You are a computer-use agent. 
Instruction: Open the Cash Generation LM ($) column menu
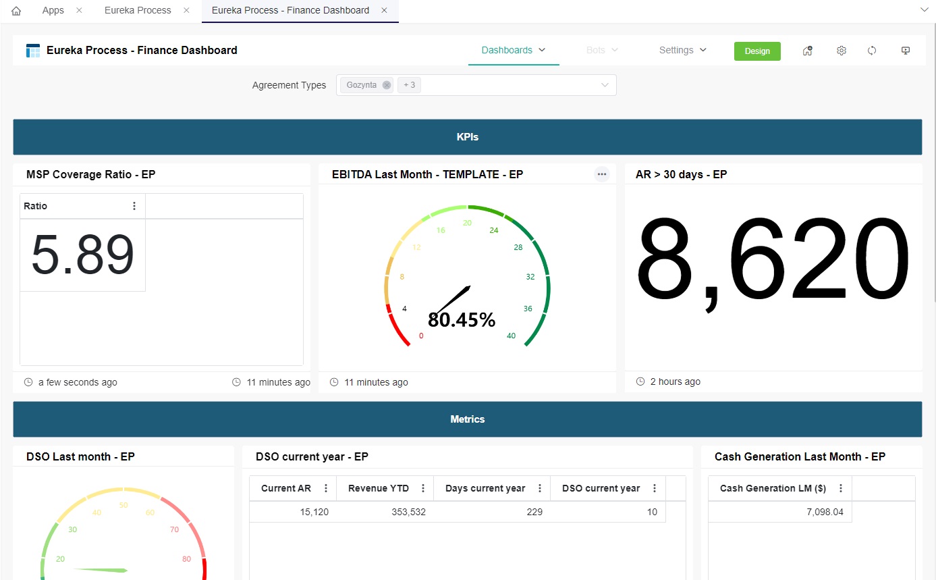coord(840,487)
